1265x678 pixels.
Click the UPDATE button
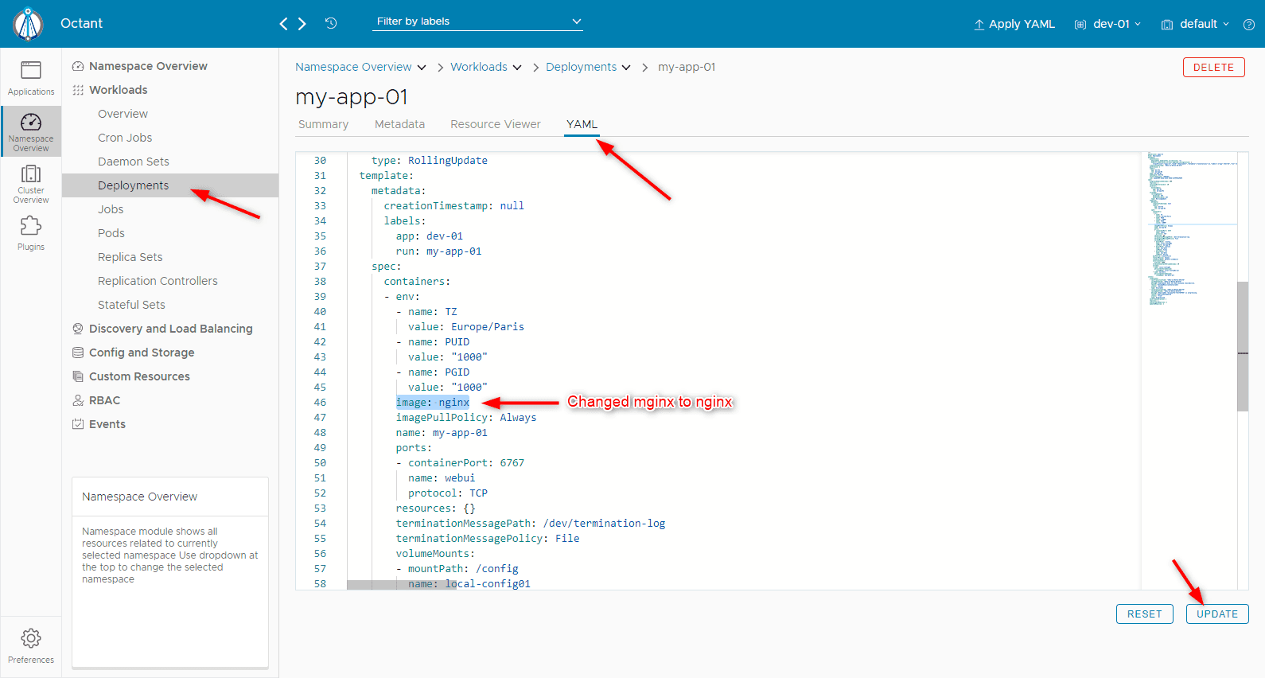(1217, 614)
